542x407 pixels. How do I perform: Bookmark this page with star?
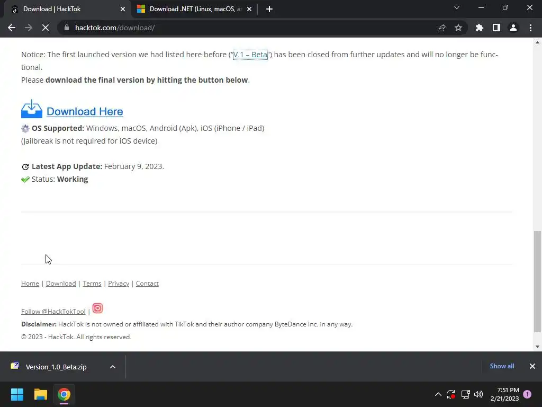pyautogui.click(x=458, y=28)
